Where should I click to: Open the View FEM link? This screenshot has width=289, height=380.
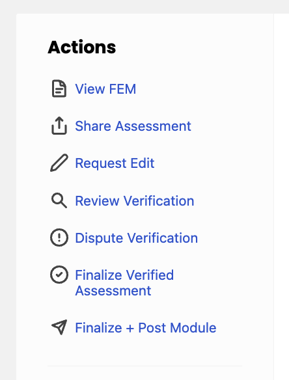(x=105, y=89)
